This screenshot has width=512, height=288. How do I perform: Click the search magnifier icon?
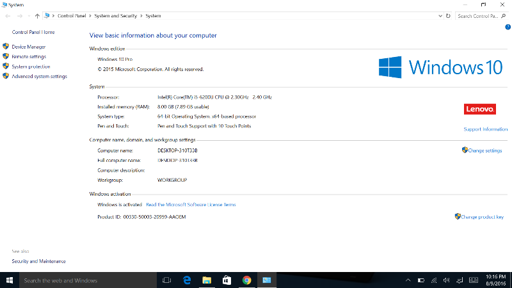pyautogui.click(x=504, y=15)
